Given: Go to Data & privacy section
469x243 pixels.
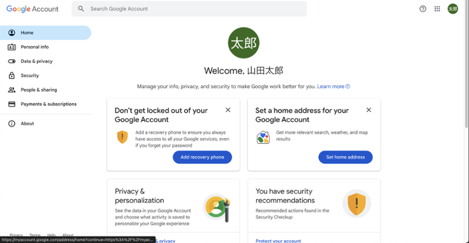Looking at the screenshot, I should coord(36,61).
